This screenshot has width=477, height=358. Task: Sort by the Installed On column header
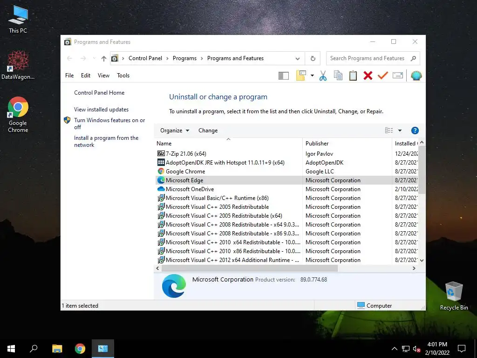406,143
